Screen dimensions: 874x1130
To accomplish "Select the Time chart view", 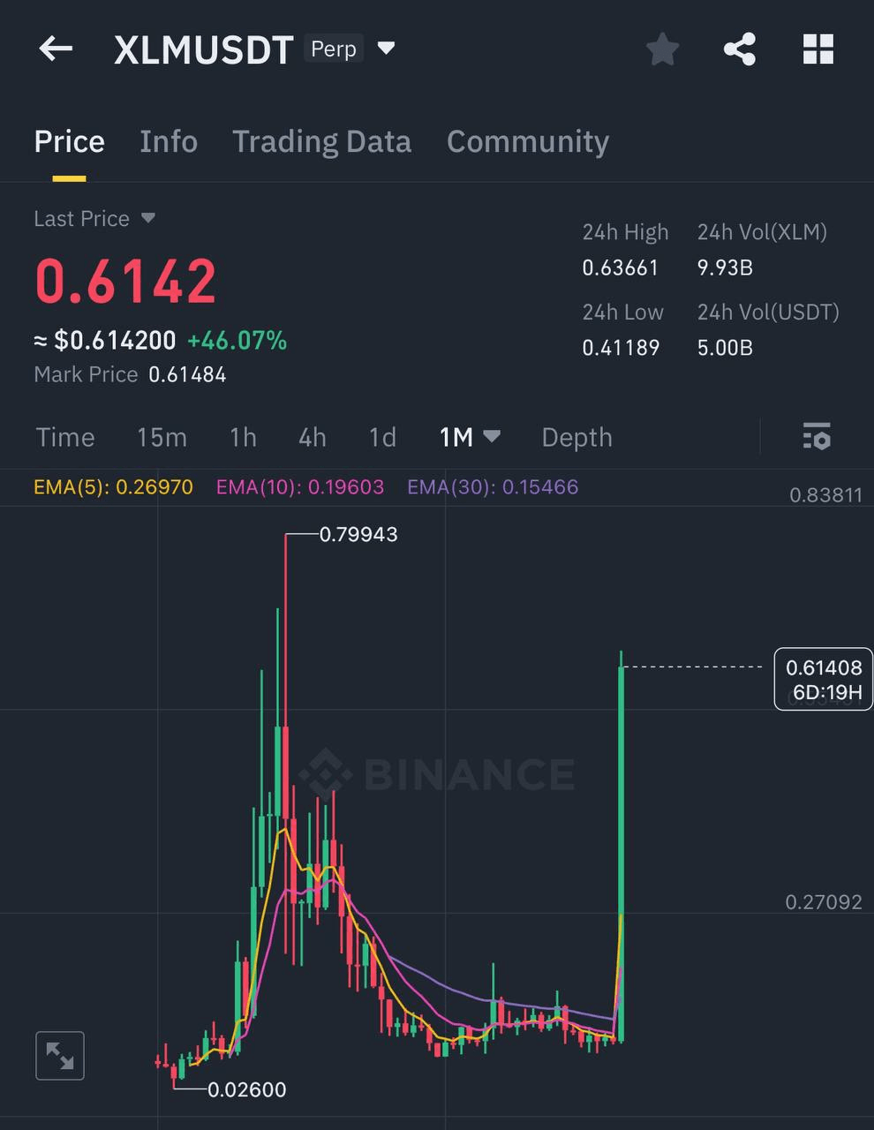I will 64,437.
